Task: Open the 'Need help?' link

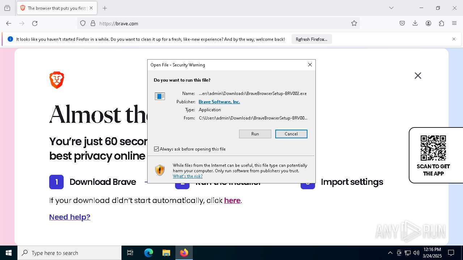Action: pyautogui.click(x=70, y=217)
